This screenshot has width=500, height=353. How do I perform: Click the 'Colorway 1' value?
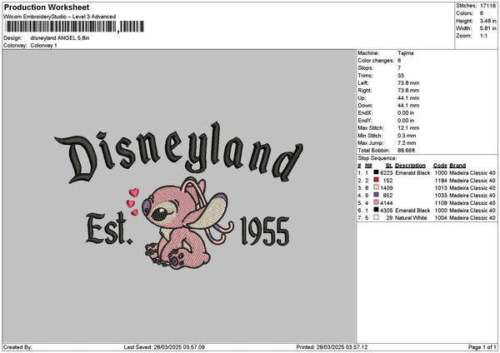tap(43, 46)
